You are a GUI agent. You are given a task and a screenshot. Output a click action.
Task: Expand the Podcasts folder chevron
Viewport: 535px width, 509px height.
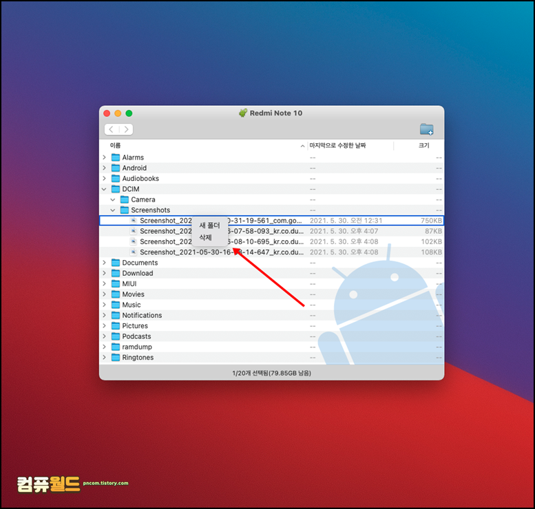click(105, 337)
